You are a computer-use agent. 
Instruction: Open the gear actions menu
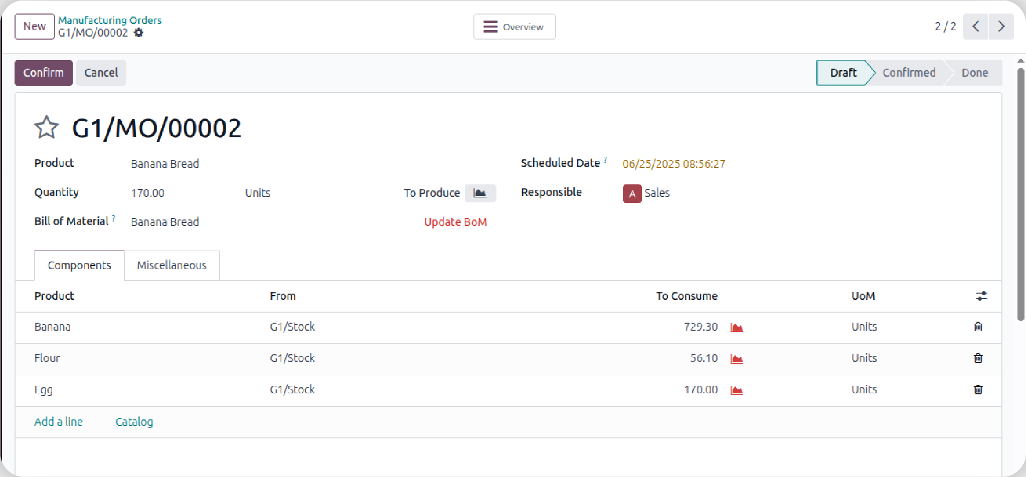point(139,33)
